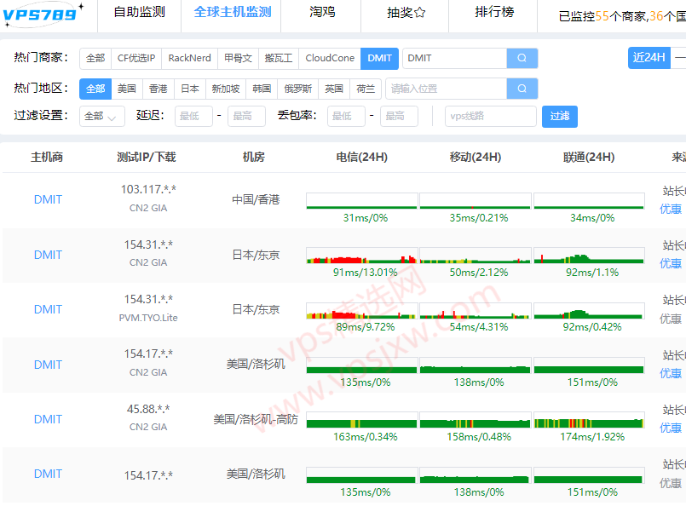Click telecom chart showing 91ms/13.01%
This screenshot has width=686, height=506.
point(362,256)
